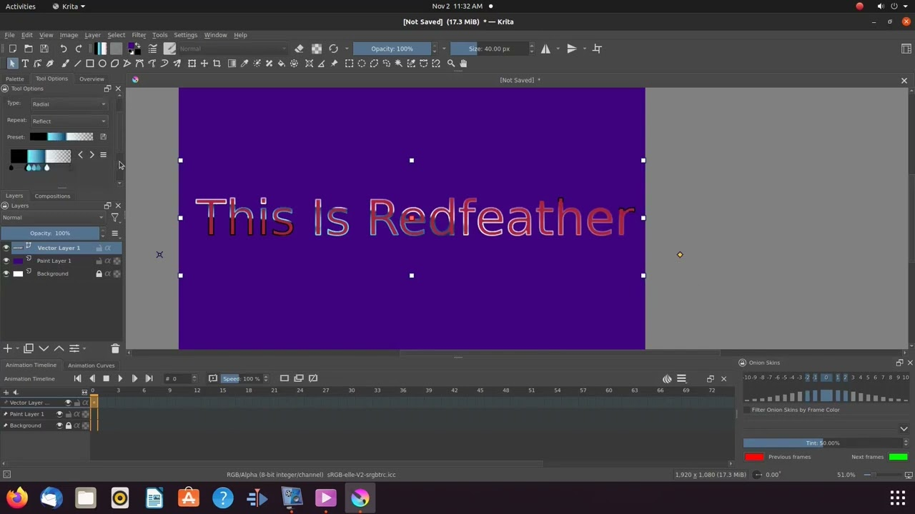The width and height of the screenshot is (915, 514).
Task: Select the Rectangular Selection tool
Action: point(349,63)
